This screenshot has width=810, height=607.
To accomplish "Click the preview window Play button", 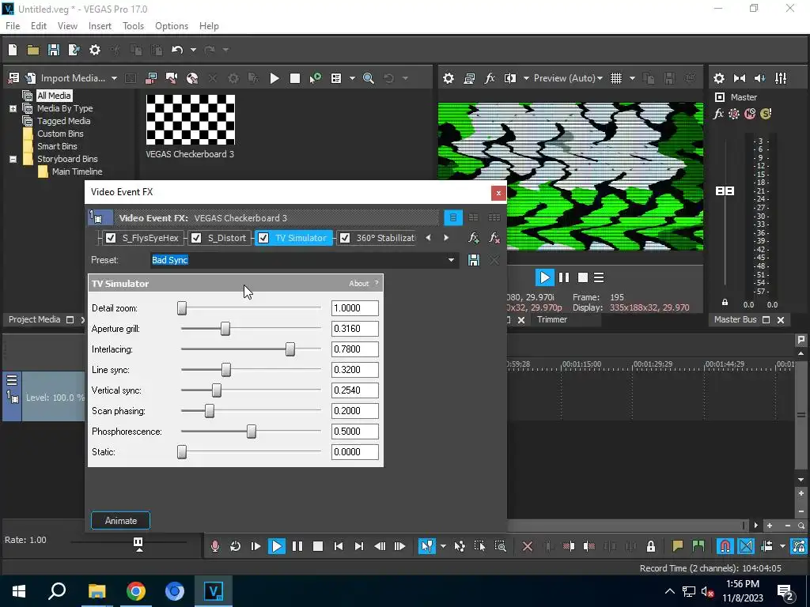I will click(x=544, y=277).
